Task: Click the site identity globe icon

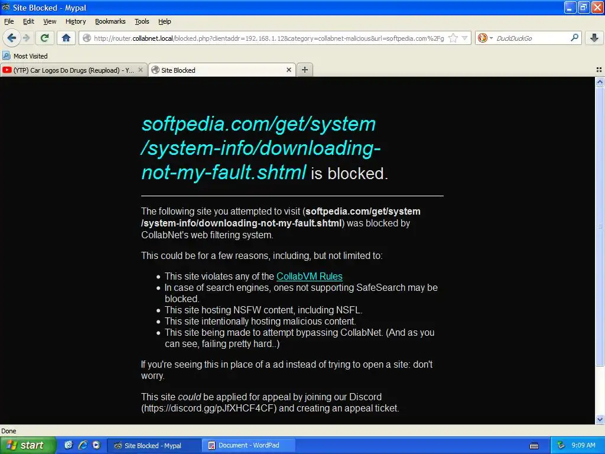Action: [87, 38]
